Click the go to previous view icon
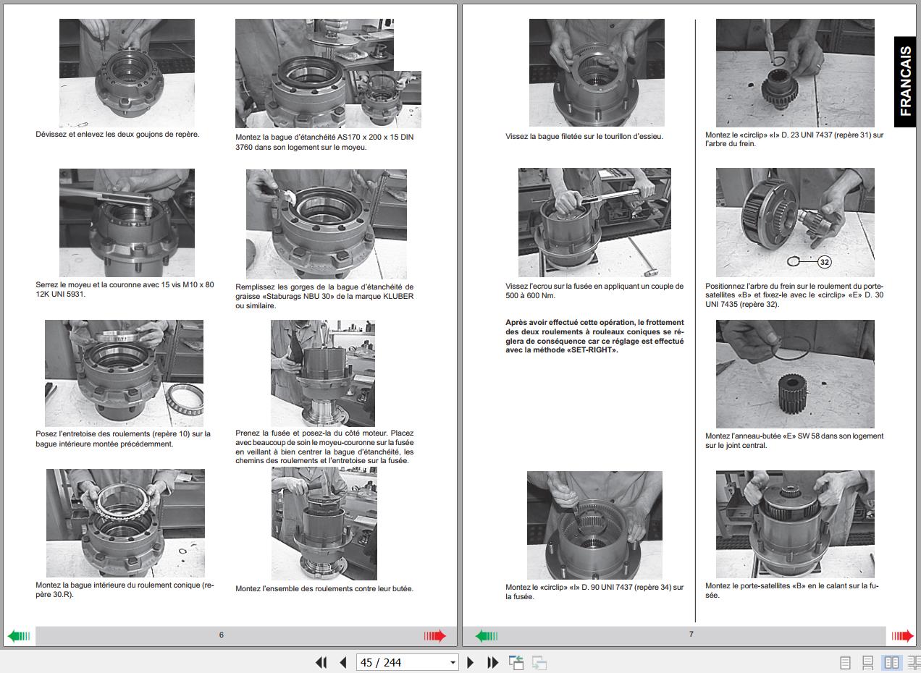This screenshot has height=673, width=921. click(x=516, y=662)
